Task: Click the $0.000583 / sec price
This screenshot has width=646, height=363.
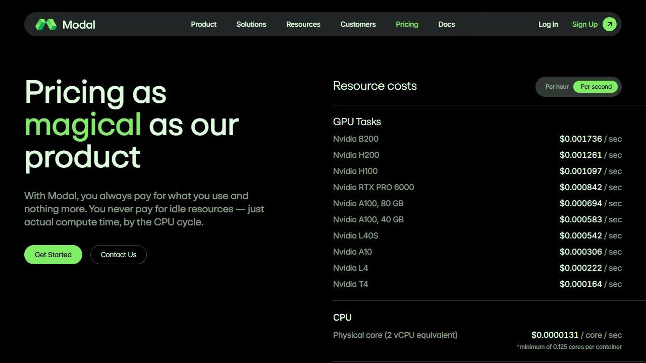Action: pyautogui.click(x=590, y=219)
